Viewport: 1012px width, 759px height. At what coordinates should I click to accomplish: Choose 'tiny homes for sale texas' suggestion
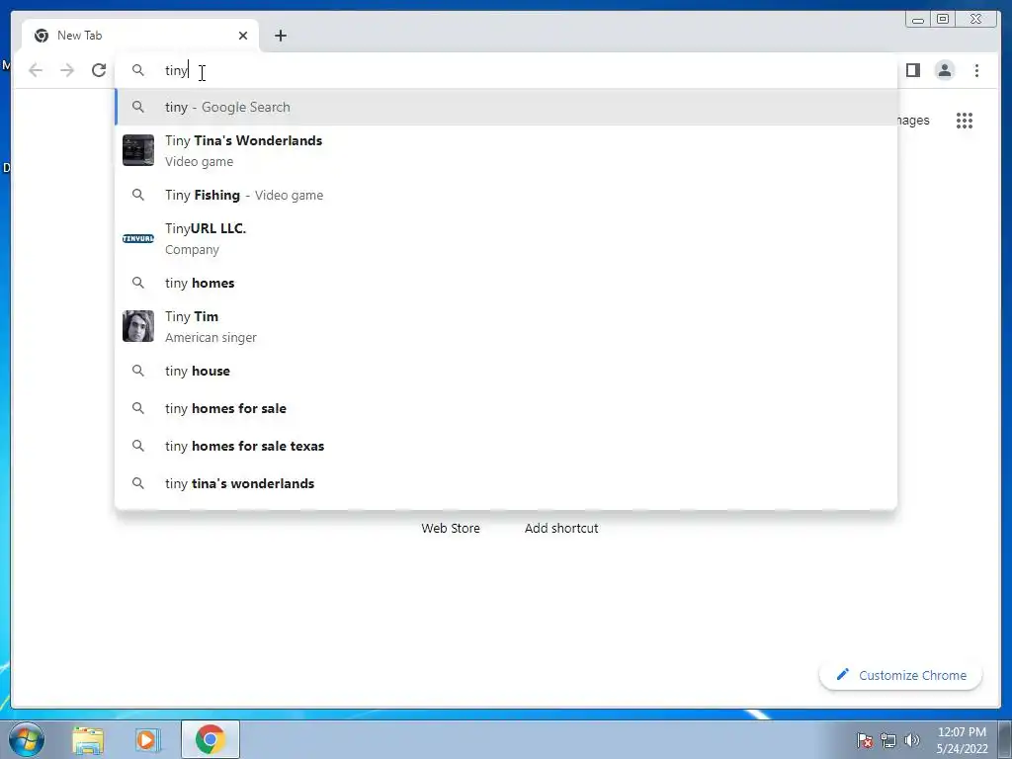506,446
